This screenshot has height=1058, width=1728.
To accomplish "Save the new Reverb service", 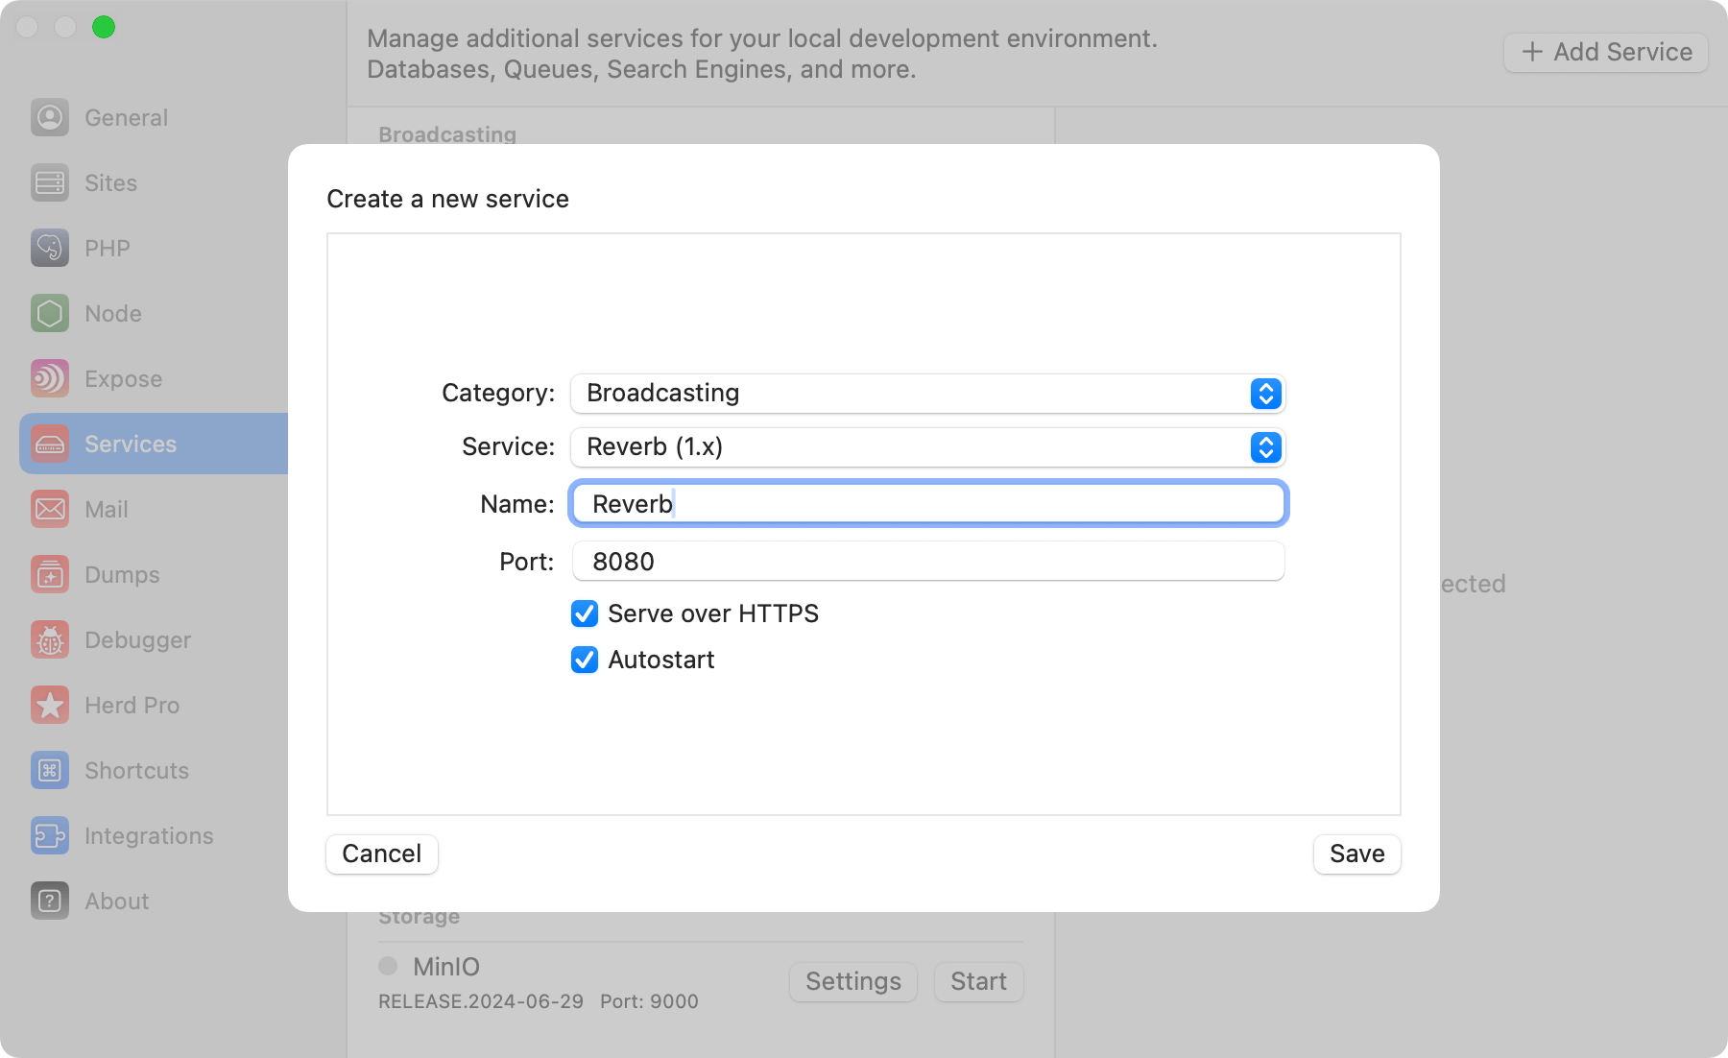I will pos(1356,854).
